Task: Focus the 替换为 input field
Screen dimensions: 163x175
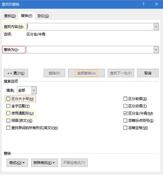Action: pyautogui.click(x=90, y=50)
